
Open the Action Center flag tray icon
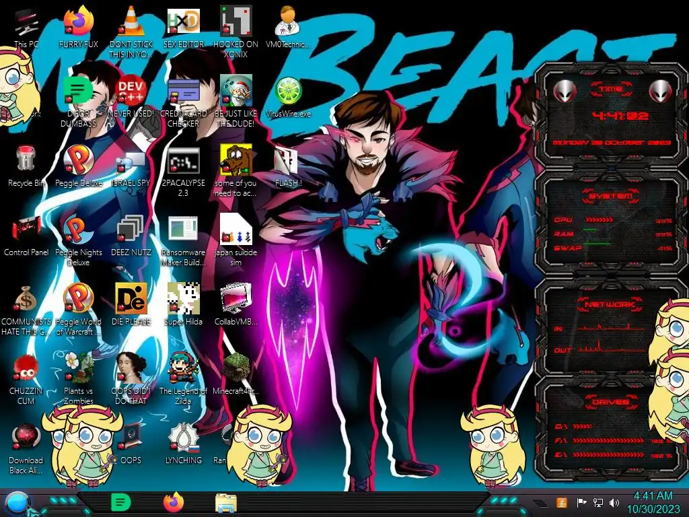click(x=581, y=502)
